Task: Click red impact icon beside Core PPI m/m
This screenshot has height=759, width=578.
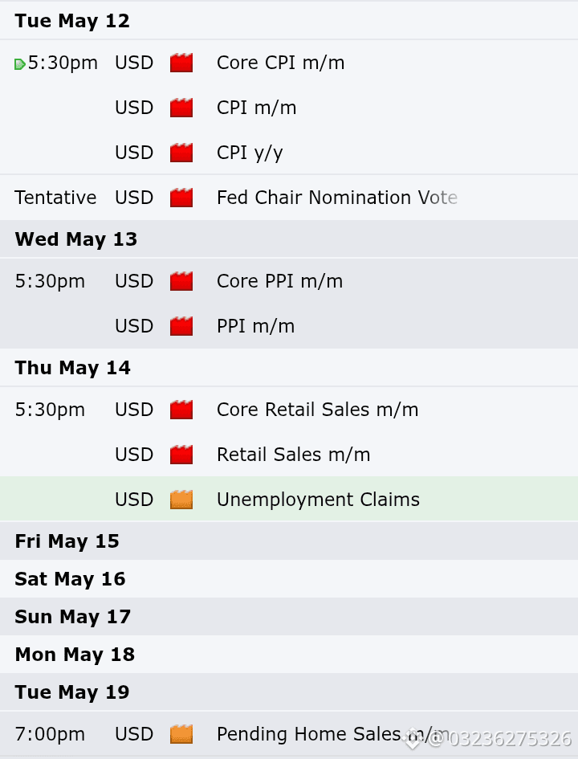Action: 181,281
